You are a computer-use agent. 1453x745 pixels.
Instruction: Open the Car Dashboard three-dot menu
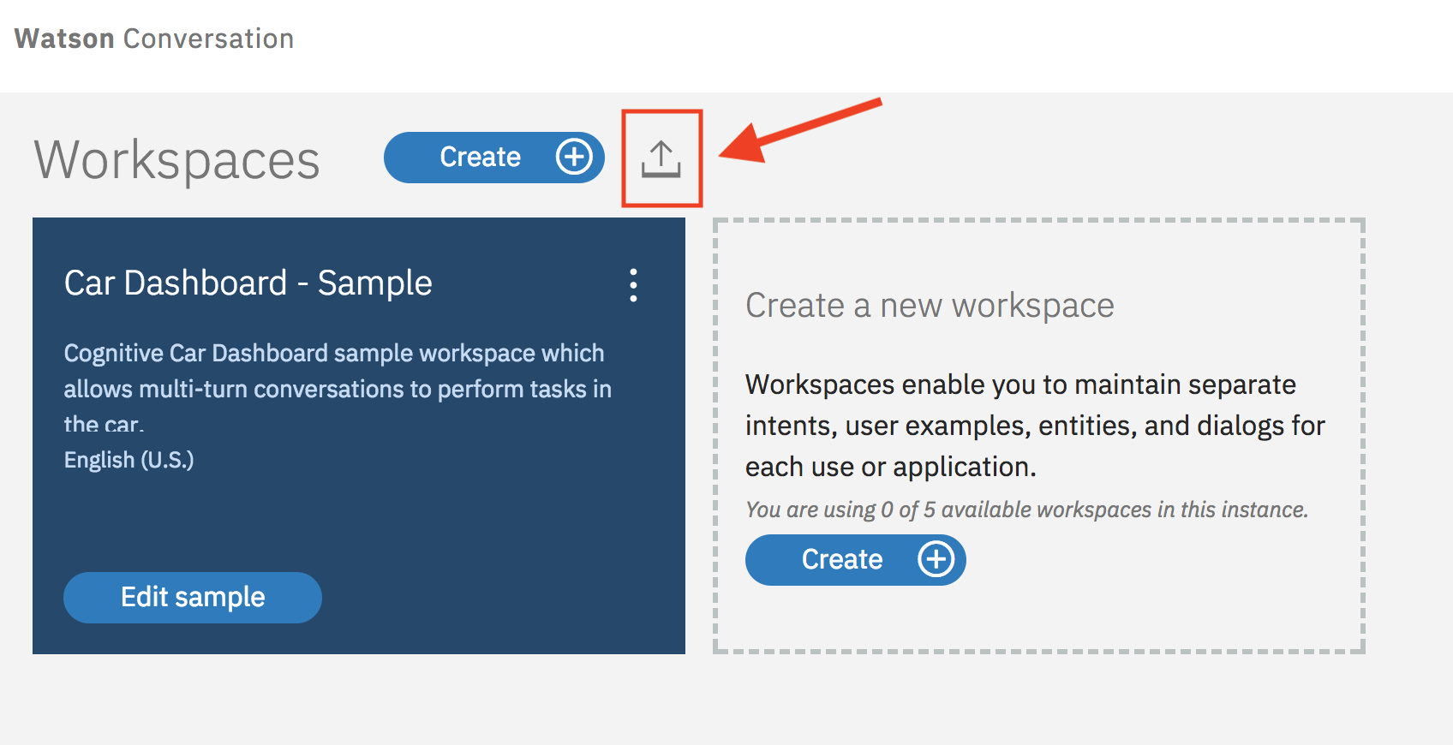[x=633, y=285]
